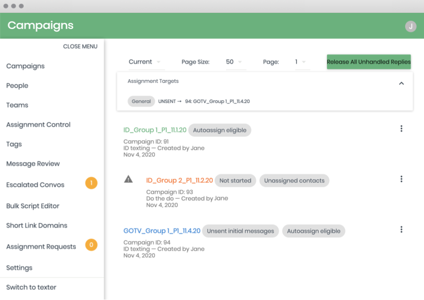This screenshot has height=300, width=424.
Task: Go to People in sidebar
Action: pos(17,86)
